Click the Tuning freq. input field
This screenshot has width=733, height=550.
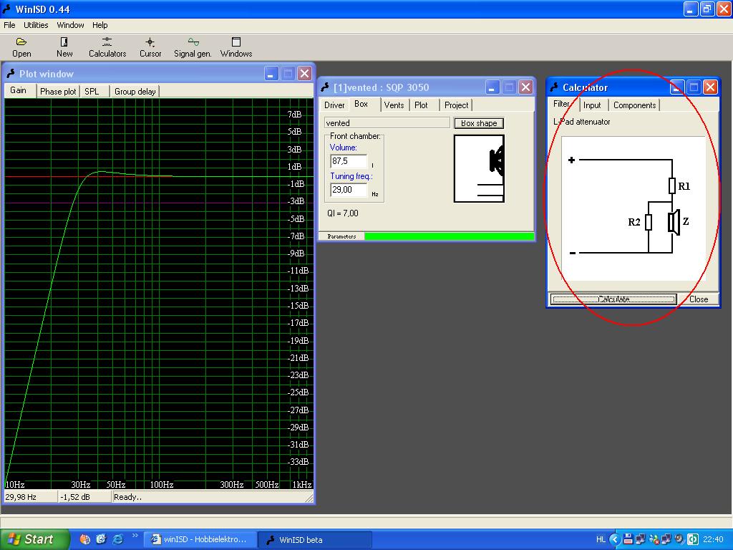(x=348, y=190)
